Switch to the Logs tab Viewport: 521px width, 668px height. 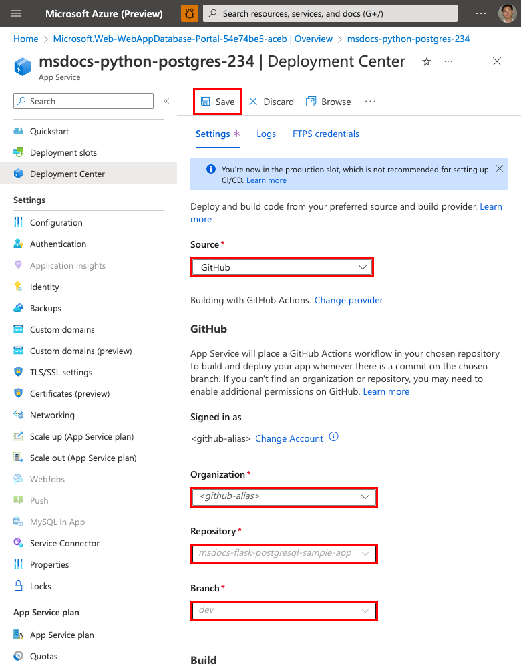[266, 134]
